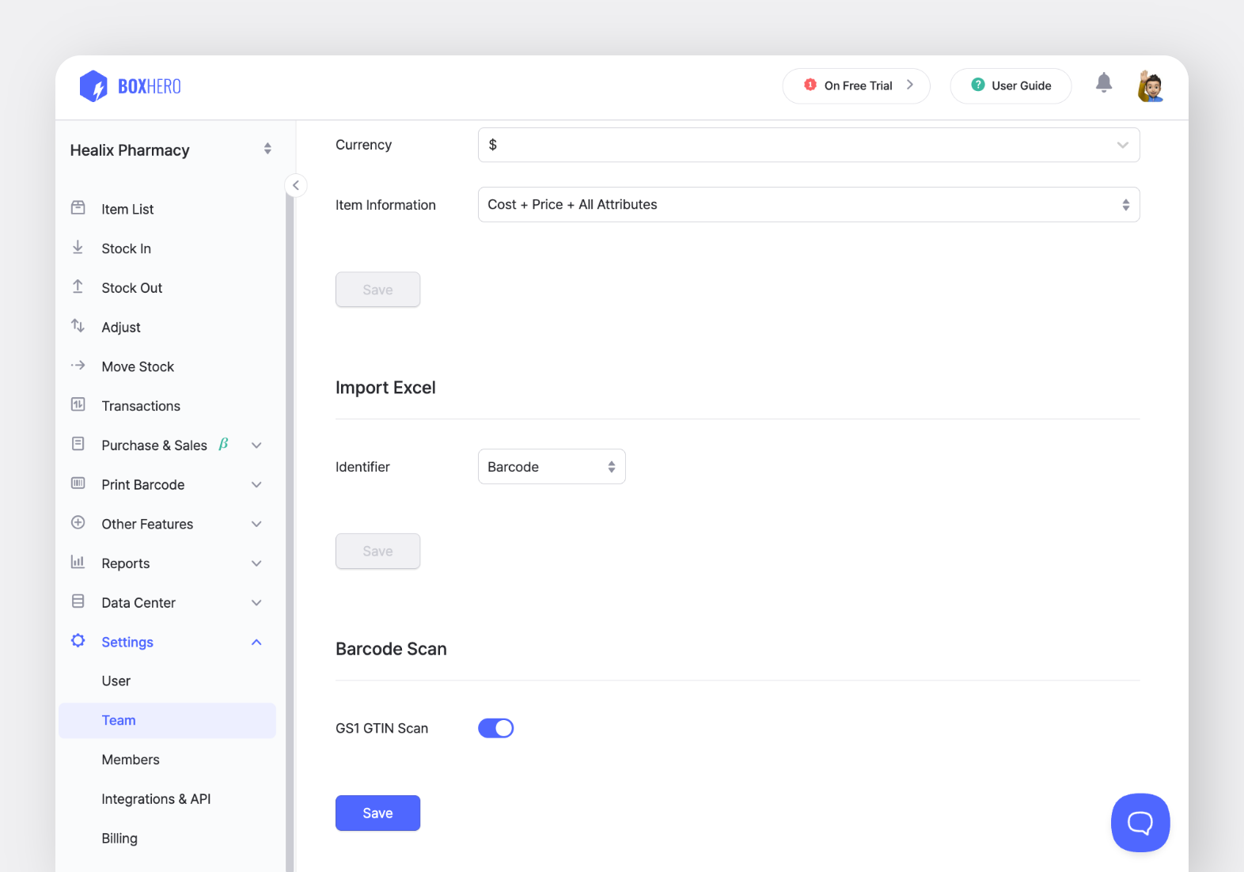The image size is (1244, 872).
Task: Click the Import Excel heading
Action: tap(385, 388)
